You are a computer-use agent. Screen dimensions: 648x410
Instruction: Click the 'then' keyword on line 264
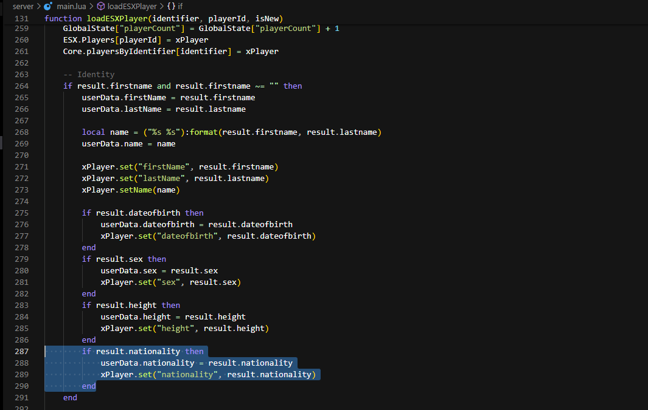tap(293, 86)
